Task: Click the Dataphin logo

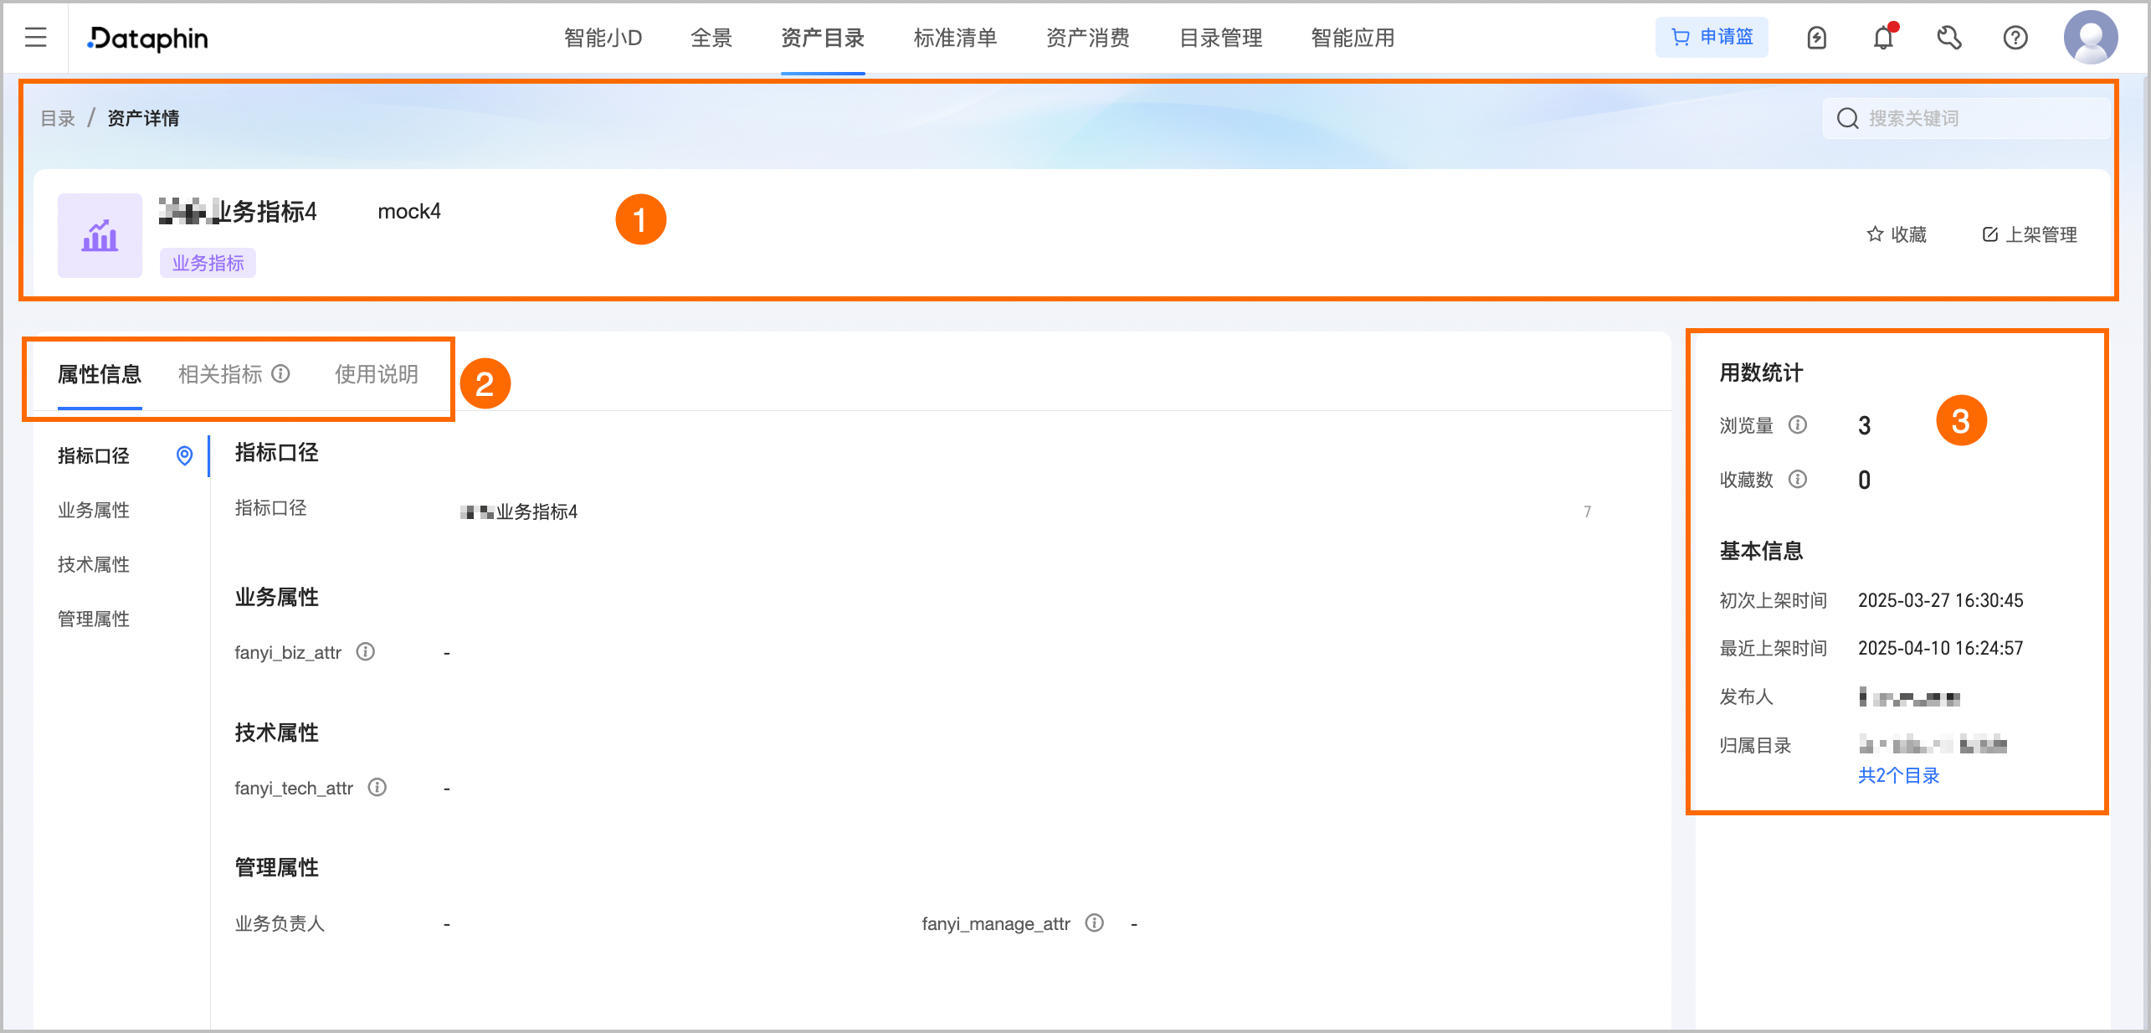Action: [x=147, y=38]
